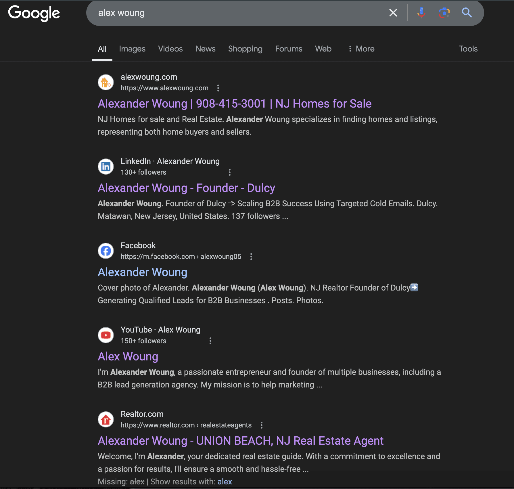Click the '150+ followers' text
This screenshot has width=514, height=489.
pos(143,341)
